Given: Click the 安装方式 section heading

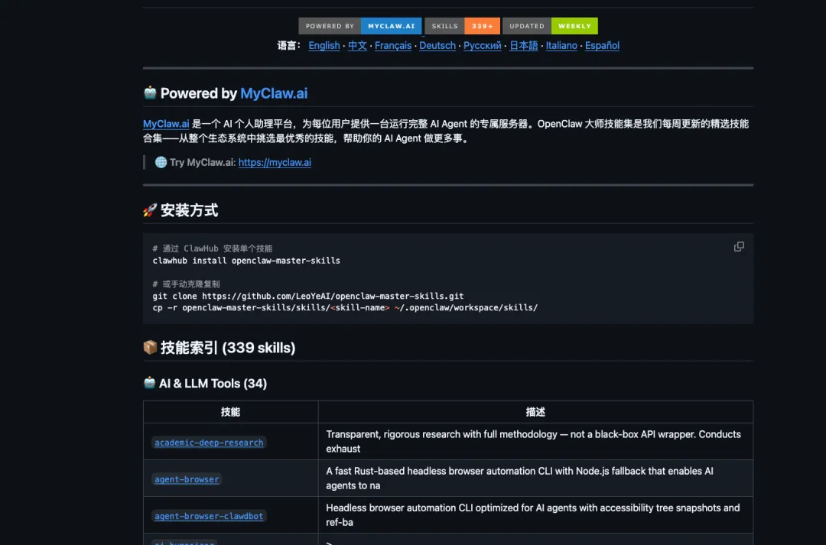Looking at the screenshot, I should point(180,211).
